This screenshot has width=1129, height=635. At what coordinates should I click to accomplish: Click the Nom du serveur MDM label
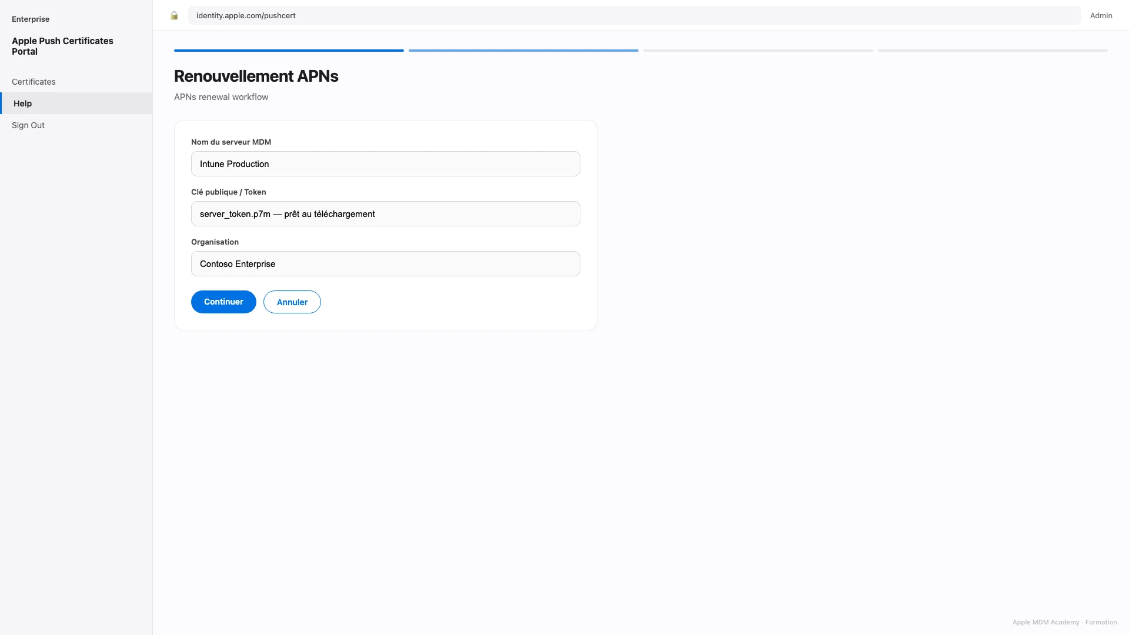click(x=231, y=142)
